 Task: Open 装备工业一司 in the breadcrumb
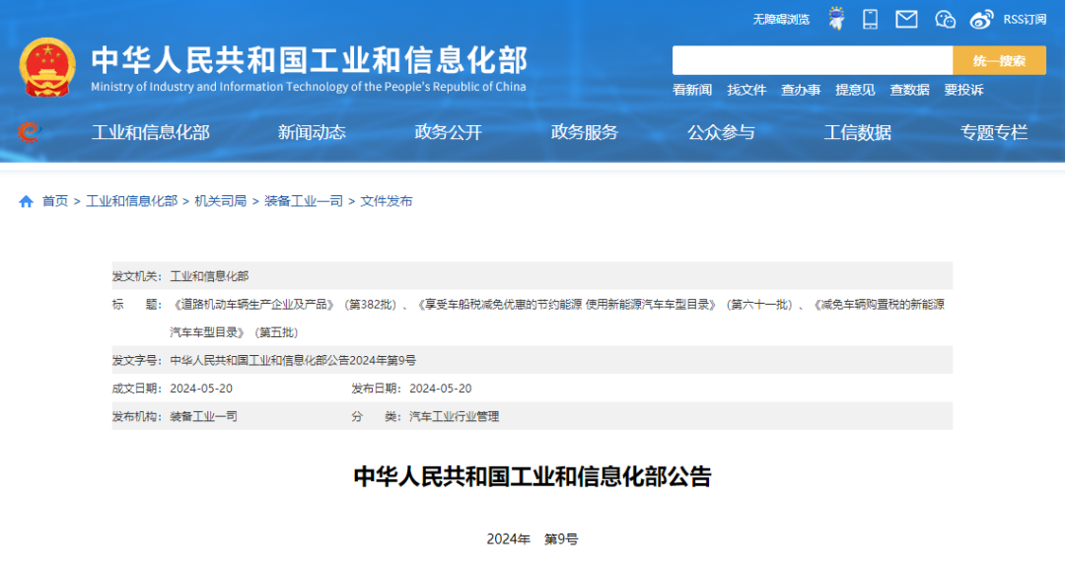click(304, 201)
